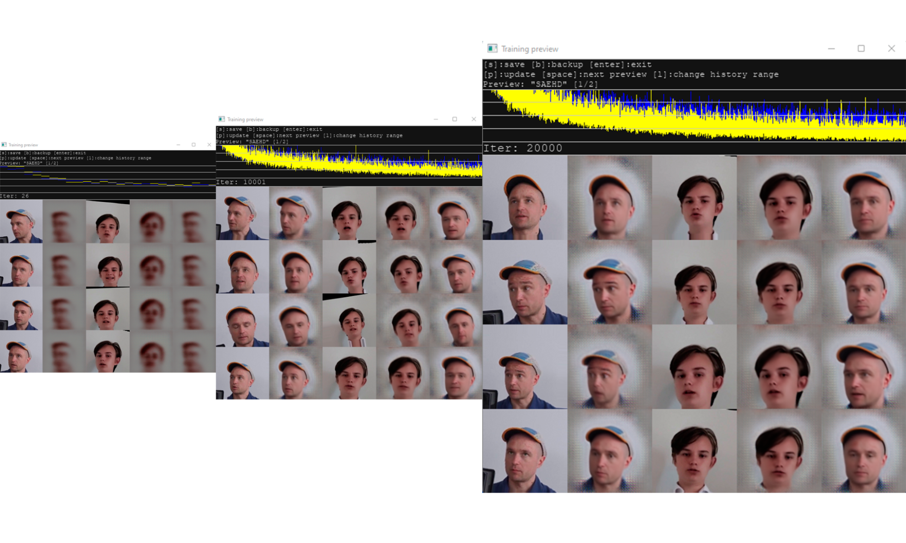Select top-left thumbnail in the Iter 10001 window
The height and width of the screenshot is (543, 906).
pos(242,213)
